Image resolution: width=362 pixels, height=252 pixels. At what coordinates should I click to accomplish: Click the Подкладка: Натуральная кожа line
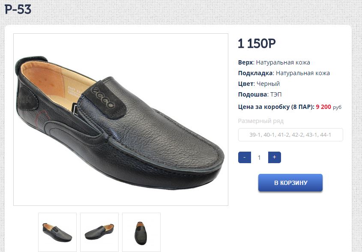284,73
